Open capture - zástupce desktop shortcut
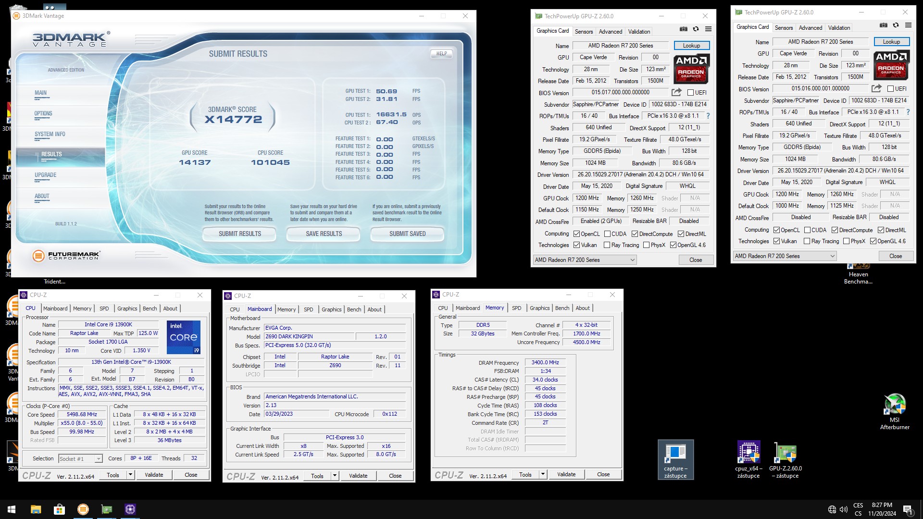923x519 pixels. (675, 460)
